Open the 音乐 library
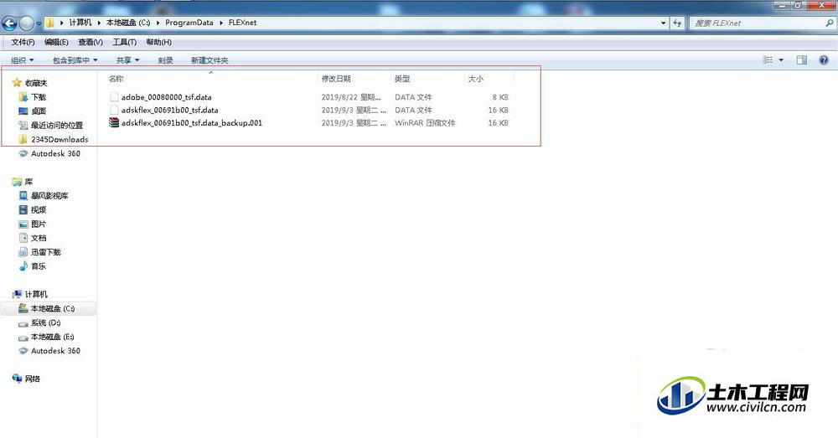Image resolution: width=838 pixels, height=438 pixels. 39,266
